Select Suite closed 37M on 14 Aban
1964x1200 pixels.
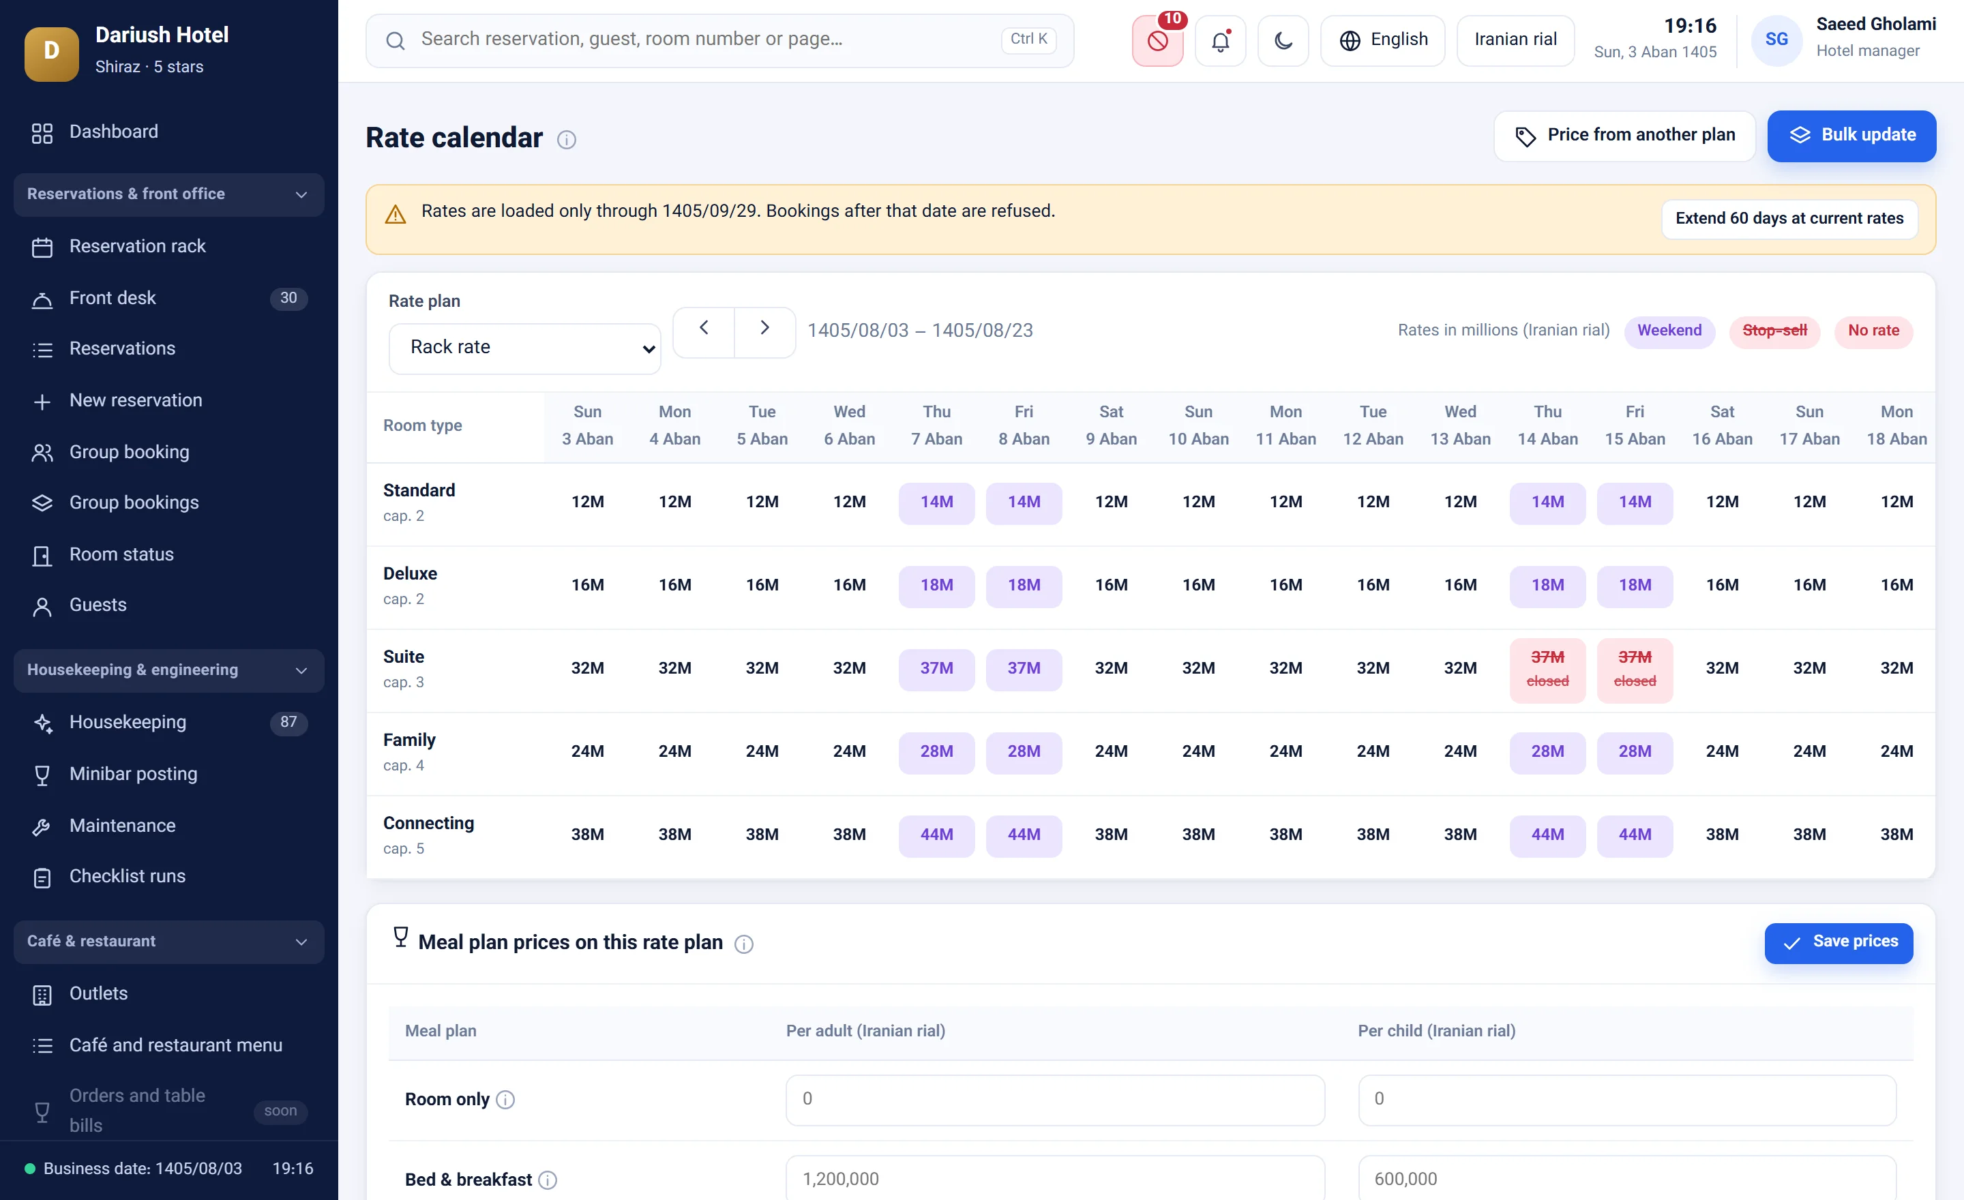tap(1547, 670)
